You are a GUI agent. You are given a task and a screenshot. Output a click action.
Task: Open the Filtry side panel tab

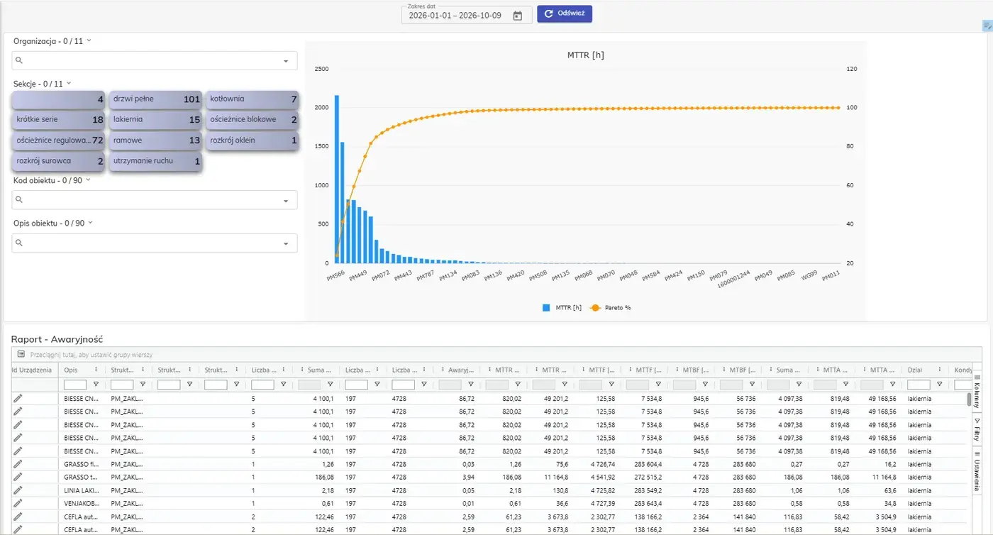[977, 430]
